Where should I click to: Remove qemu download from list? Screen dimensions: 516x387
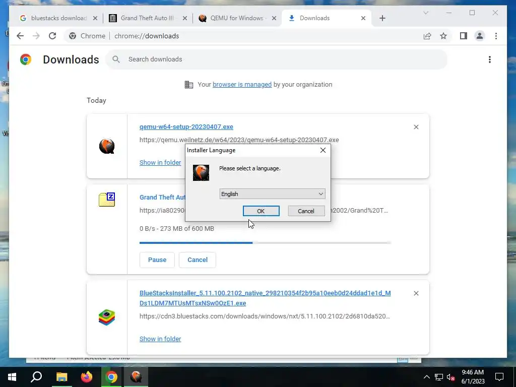tap(416, 127)
